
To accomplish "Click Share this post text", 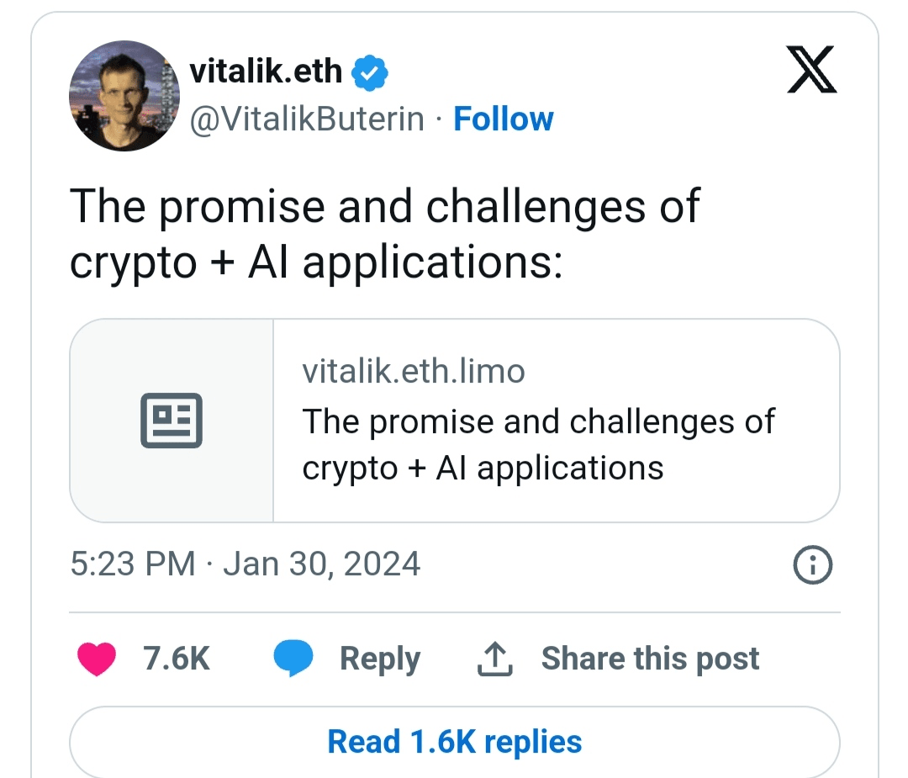I will point(650,659).
